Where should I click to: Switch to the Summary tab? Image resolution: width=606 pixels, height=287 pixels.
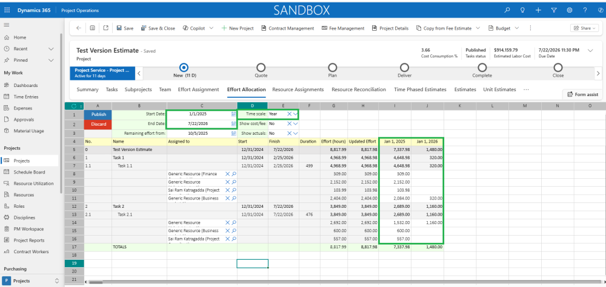tap(87, 89)
